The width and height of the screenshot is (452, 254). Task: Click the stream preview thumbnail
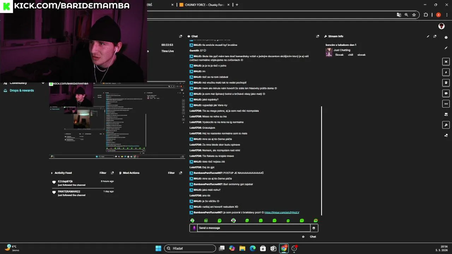pyautogui.click(x=117, y=120)
